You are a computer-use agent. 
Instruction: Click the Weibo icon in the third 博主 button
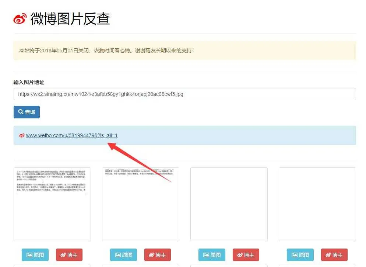pyautogui.click(x=239, y=254)
